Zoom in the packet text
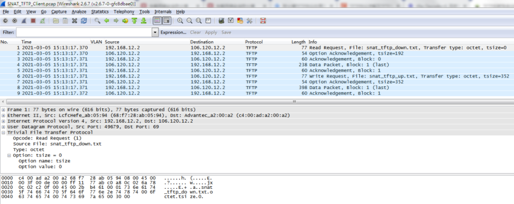The image size is (514, 204). (x=180, y=20)
